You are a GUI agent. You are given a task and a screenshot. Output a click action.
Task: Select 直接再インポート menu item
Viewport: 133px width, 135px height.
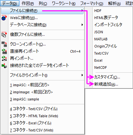tap(42, 51)
